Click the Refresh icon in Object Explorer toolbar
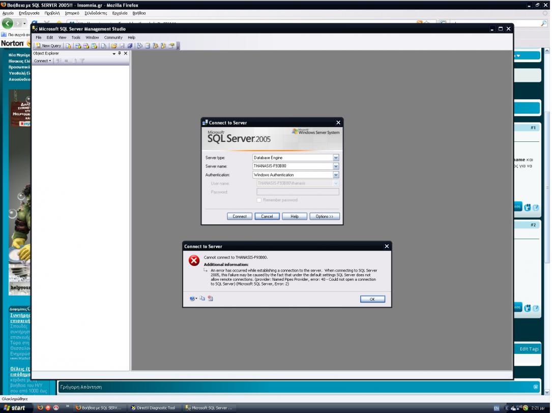Screen dimensions: 552x413 [74, 61]
